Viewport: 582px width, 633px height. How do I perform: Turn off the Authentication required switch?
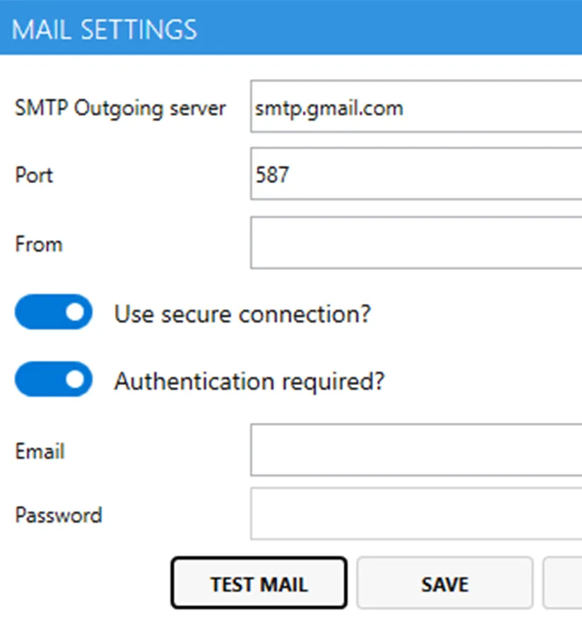click(54, 379)
